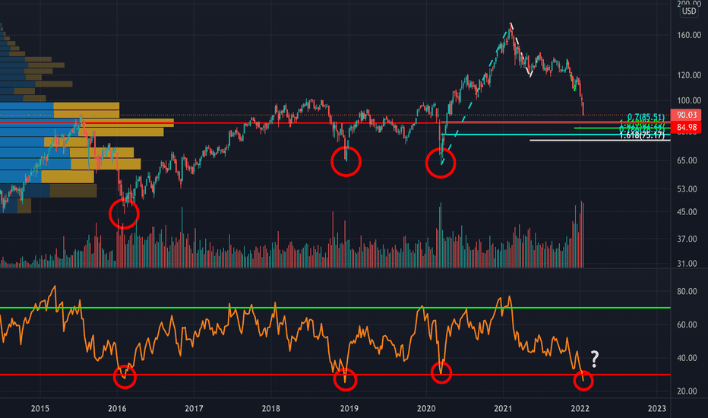This screenshot has width=708, height=418.
Task: Click the 2018 label on time axis
Action: pyautogui.click(x=270, y=409)
